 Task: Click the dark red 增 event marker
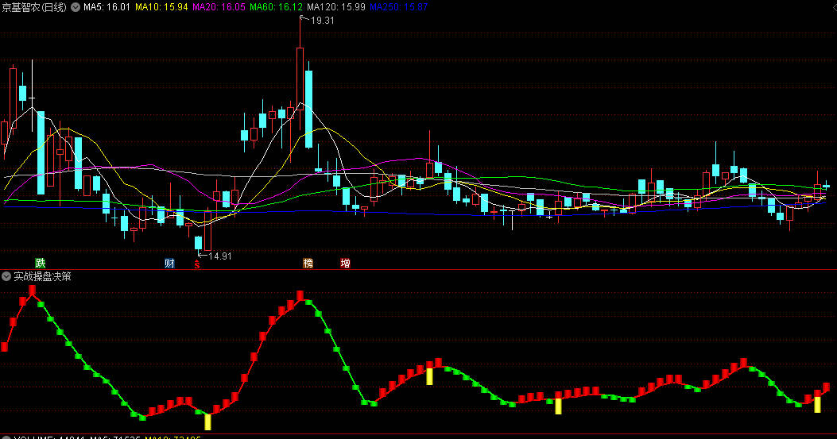point(345,263)
